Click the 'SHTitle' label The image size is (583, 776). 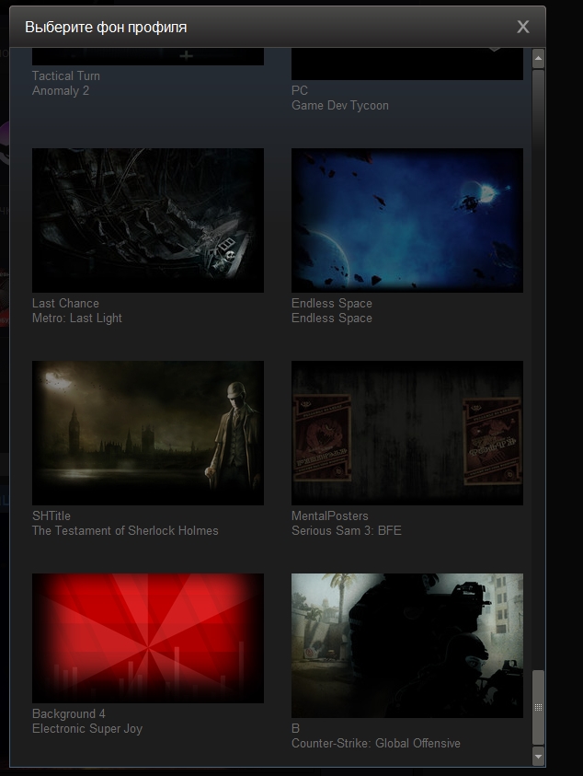coord(51,516)
